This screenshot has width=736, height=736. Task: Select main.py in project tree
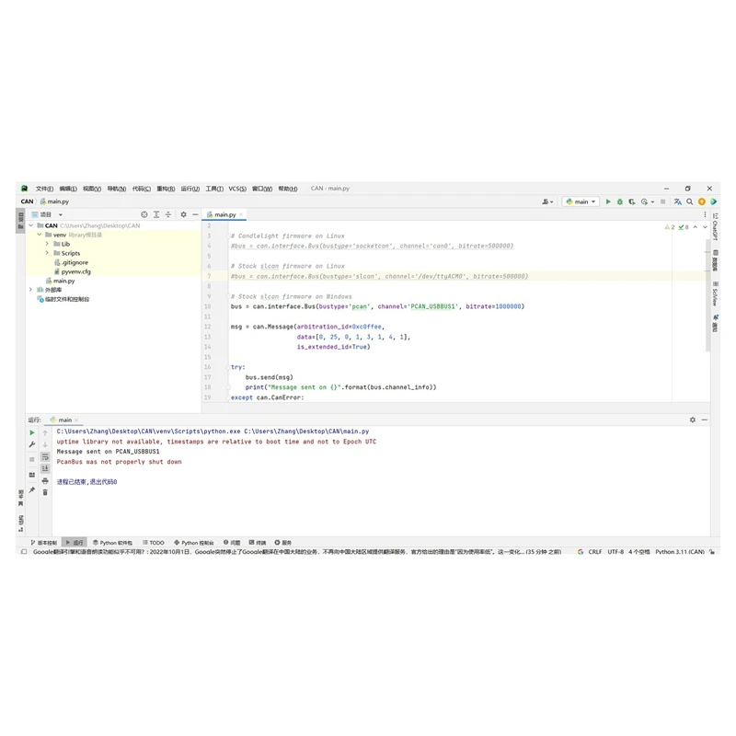[x=60, y=281]
